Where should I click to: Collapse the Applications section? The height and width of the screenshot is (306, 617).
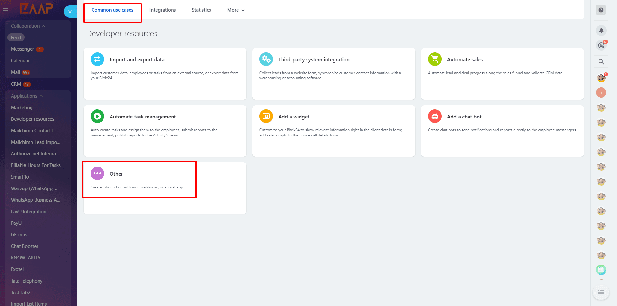(x=41, y=96)
